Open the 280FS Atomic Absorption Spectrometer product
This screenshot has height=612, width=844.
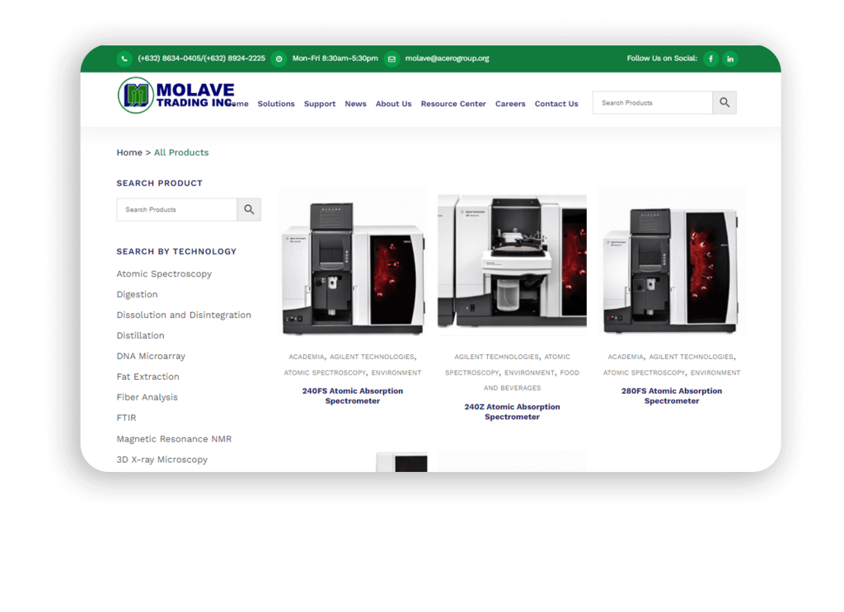670,395
